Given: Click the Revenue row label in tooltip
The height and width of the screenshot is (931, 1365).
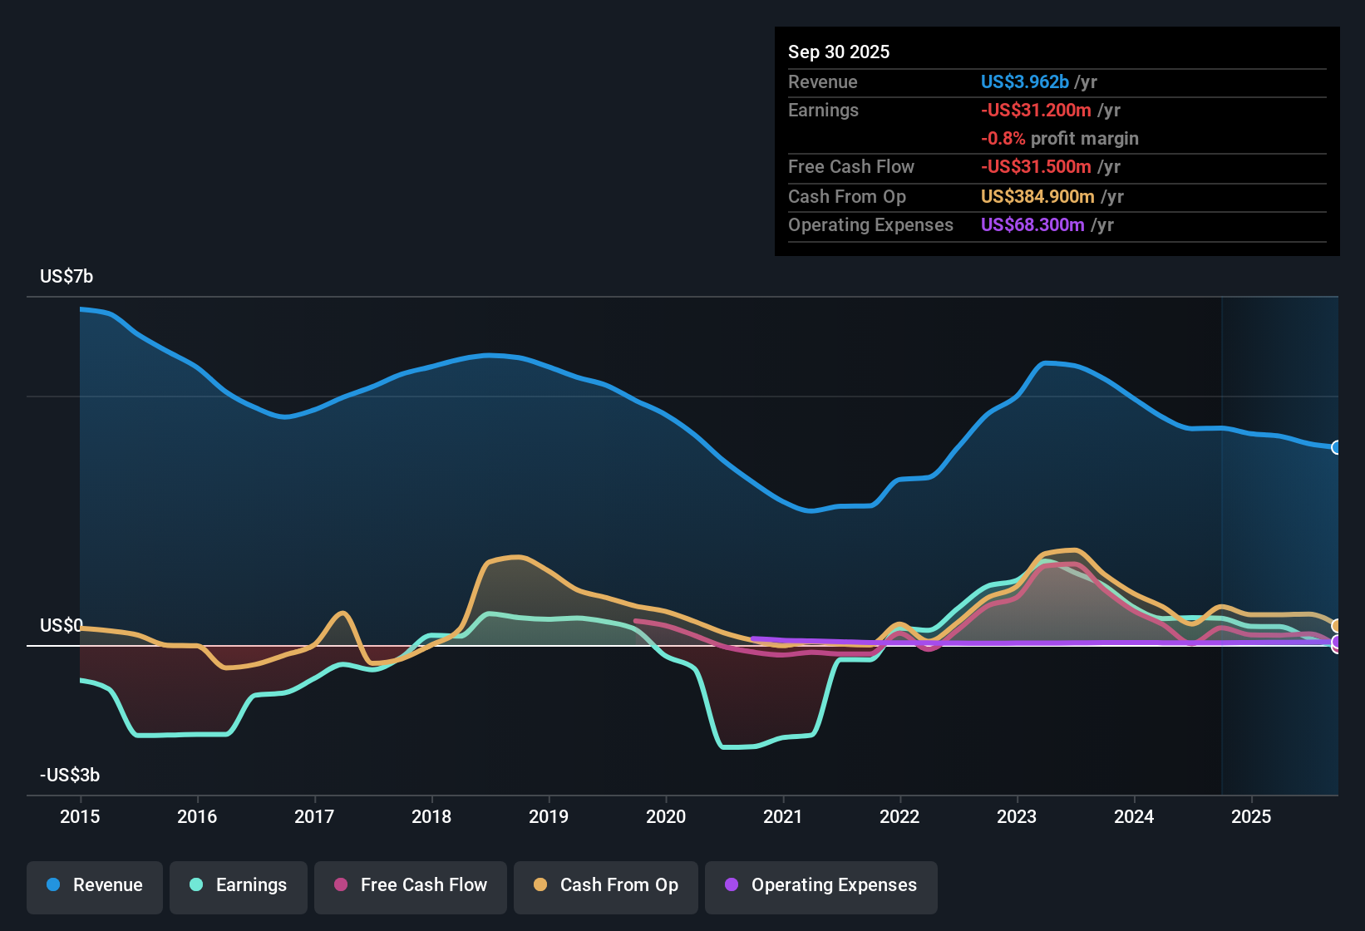Looking at the screenshot, I should [823, 81].
